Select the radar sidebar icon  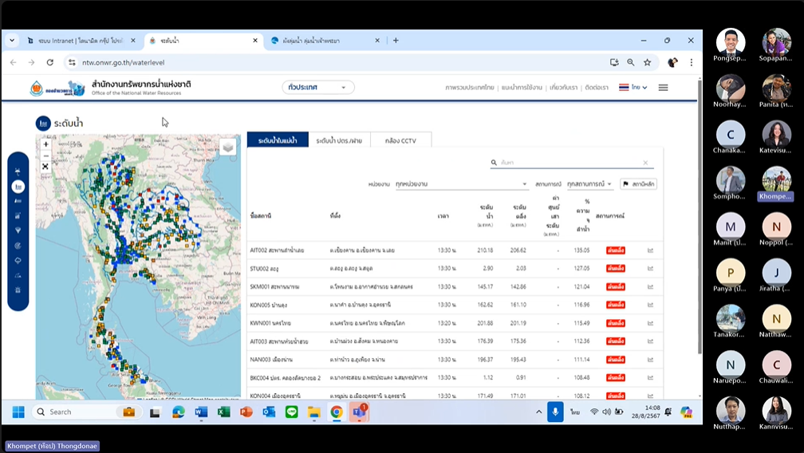point(18,246)
